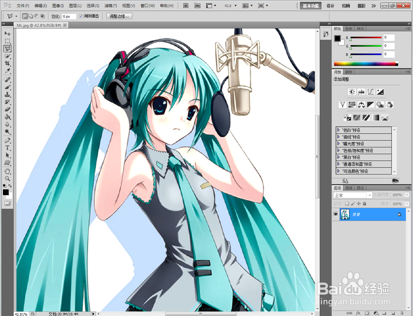This screenshot has width=413, height=316.
Task: Add a Brightness/Contrast adjustment
Action: pos(352,92)
